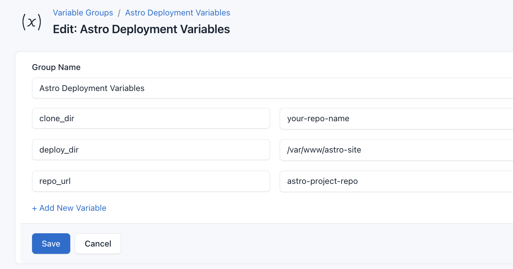Click the Group Name label
This screenshot has height=269, width=513.
(x=56, y=67)
